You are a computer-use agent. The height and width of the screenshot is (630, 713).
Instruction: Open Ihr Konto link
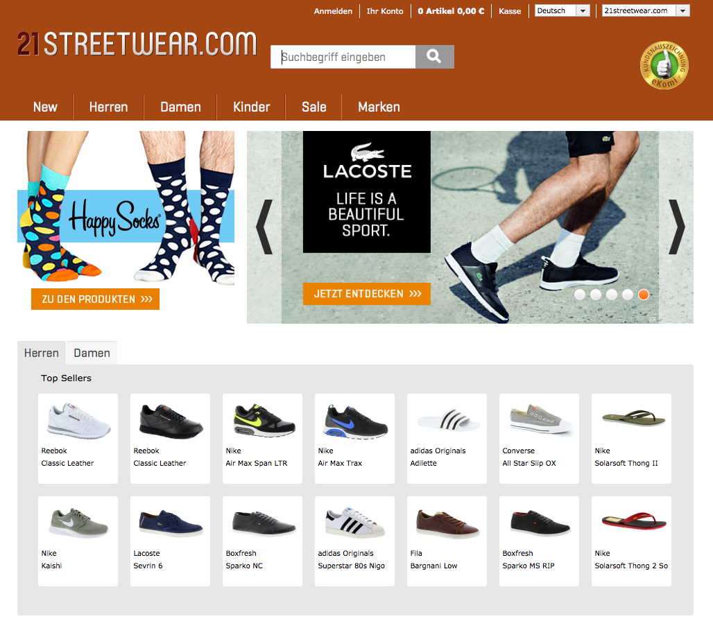tap(385, 11)
